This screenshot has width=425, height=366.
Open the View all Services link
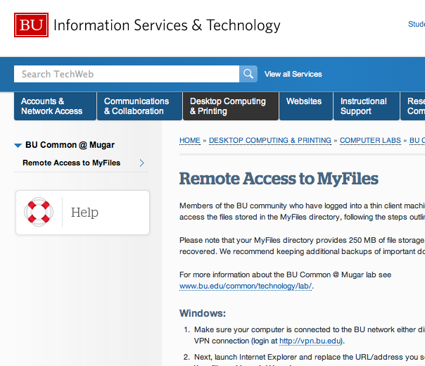pos(293,74)
